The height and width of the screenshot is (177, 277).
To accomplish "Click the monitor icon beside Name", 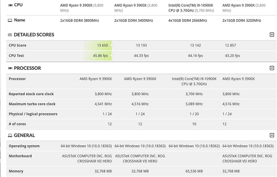I will (x=10, y=20).
